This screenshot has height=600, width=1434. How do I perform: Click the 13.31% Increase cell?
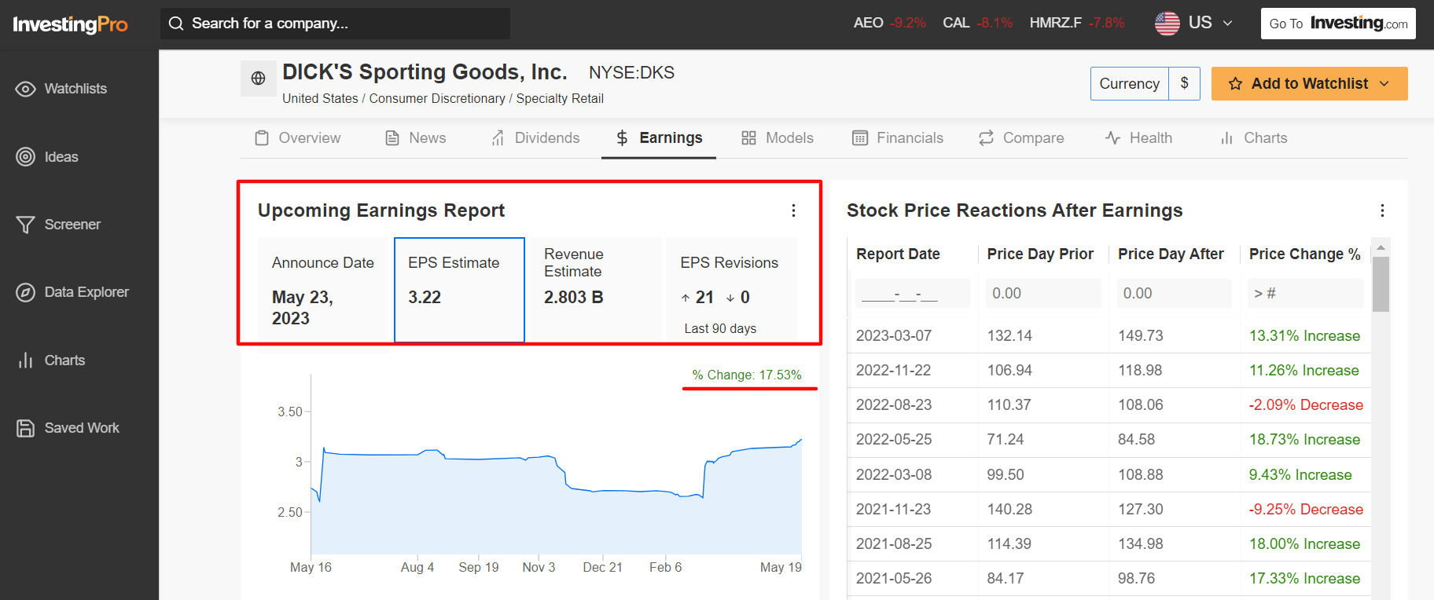point(1304,336)
